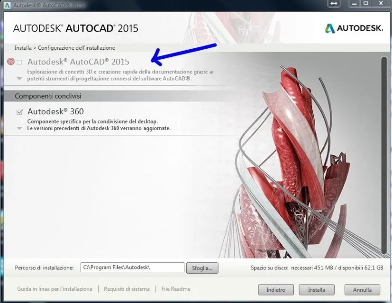Click the Indietro button
This screenshot has height=303, width=392.
pyautogui.click(x=276, y=290)
